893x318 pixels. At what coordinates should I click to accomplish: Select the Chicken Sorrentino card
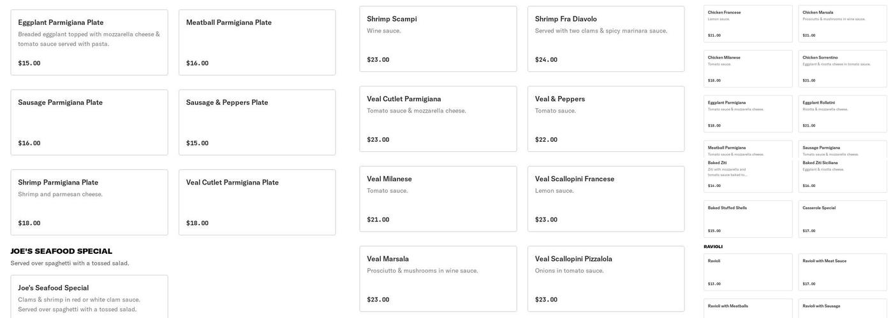point(843,69)
